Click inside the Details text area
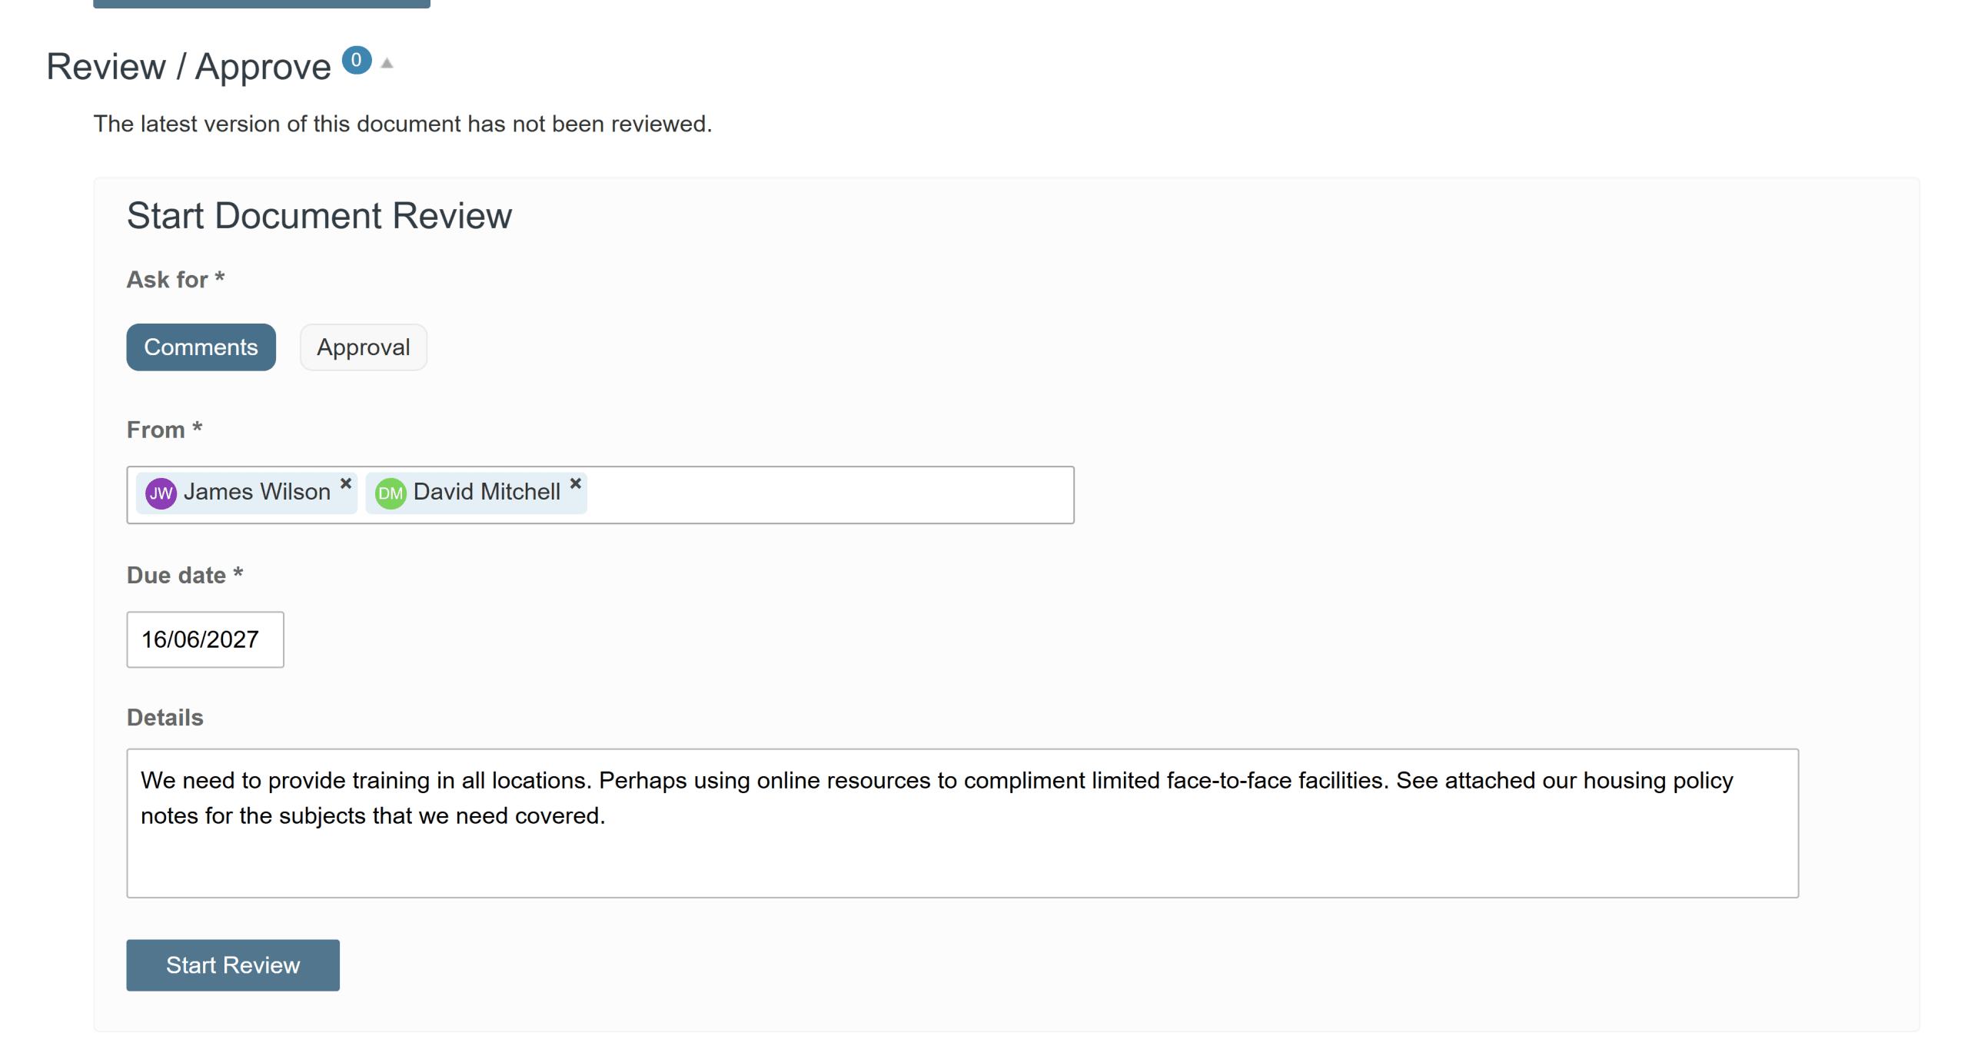The width and height of the screenshot is (1968, 1046). point(962,823)
